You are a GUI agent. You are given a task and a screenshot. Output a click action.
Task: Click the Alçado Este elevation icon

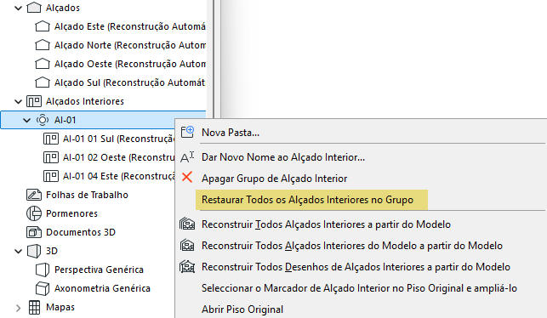pos(43,26)
